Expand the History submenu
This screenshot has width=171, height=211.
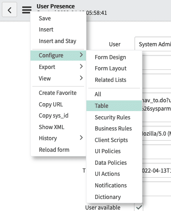[58, 138]
